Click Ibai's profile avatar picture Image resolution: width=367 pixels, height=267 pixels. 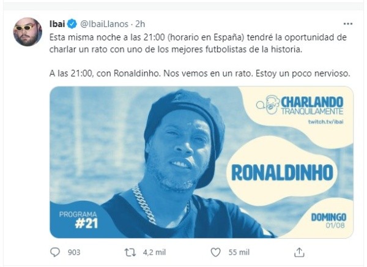click(x=28, y=31)
